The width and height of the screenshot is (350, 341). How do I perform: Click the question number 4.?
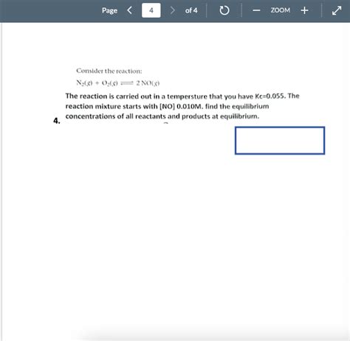click(57, 121)
